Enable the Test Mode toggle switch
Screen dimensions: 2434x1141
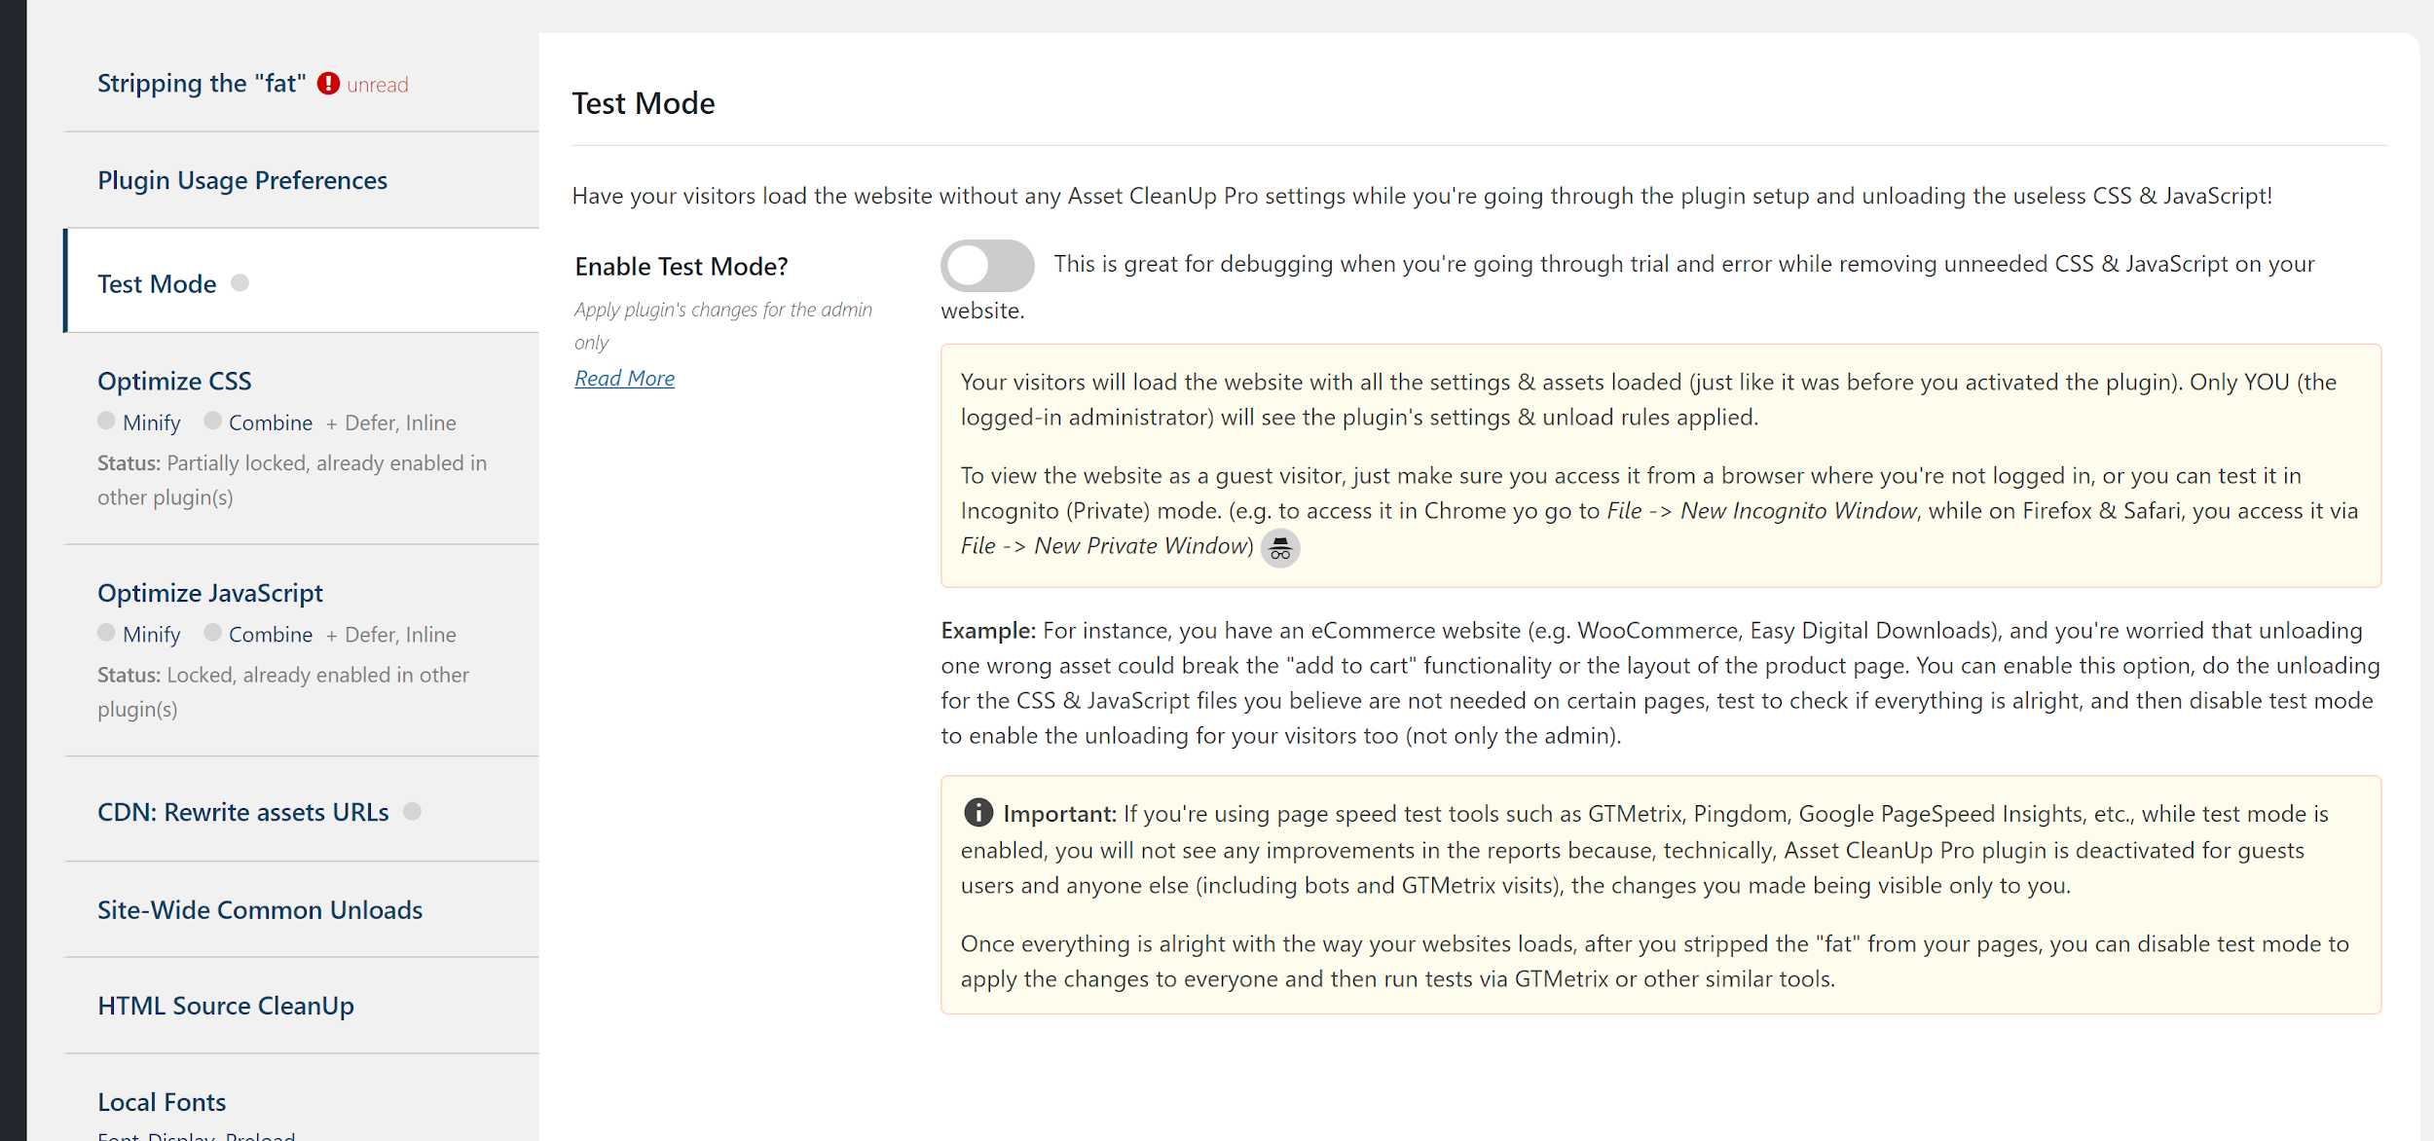(986, 266)
